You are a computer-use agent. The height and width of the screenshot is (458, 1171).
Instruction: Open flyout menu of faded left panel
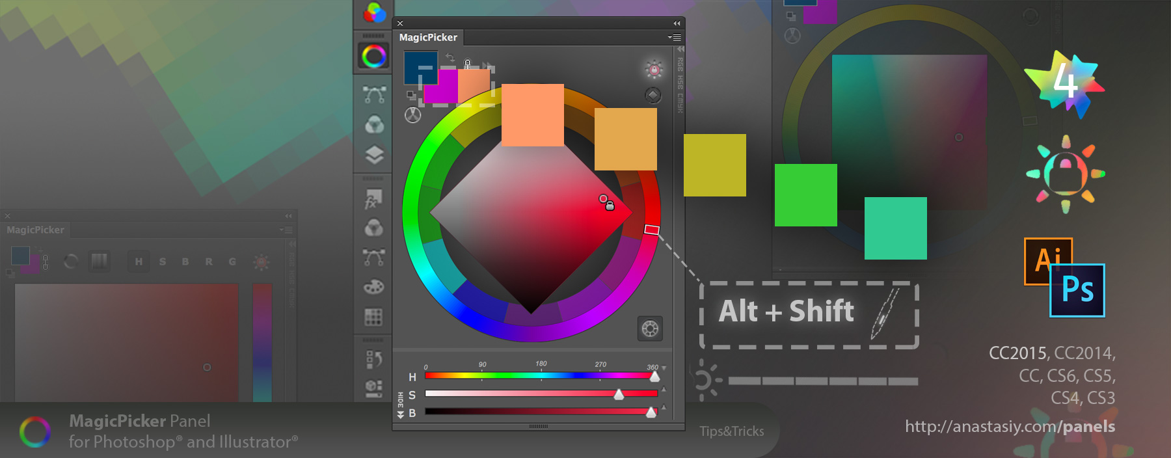click(x=286, y=230)
